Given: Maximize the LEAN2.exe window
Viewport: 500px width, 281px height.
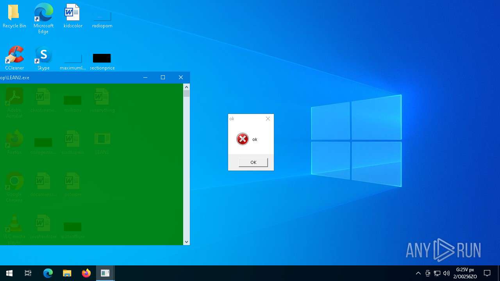Looking at the screenshot, I should click(163, 77).
